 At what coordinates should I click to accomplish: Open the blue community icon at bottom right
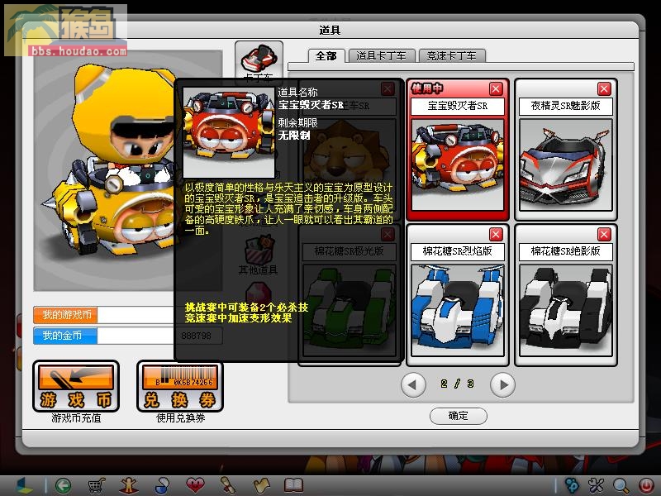[x=572, y=486]
